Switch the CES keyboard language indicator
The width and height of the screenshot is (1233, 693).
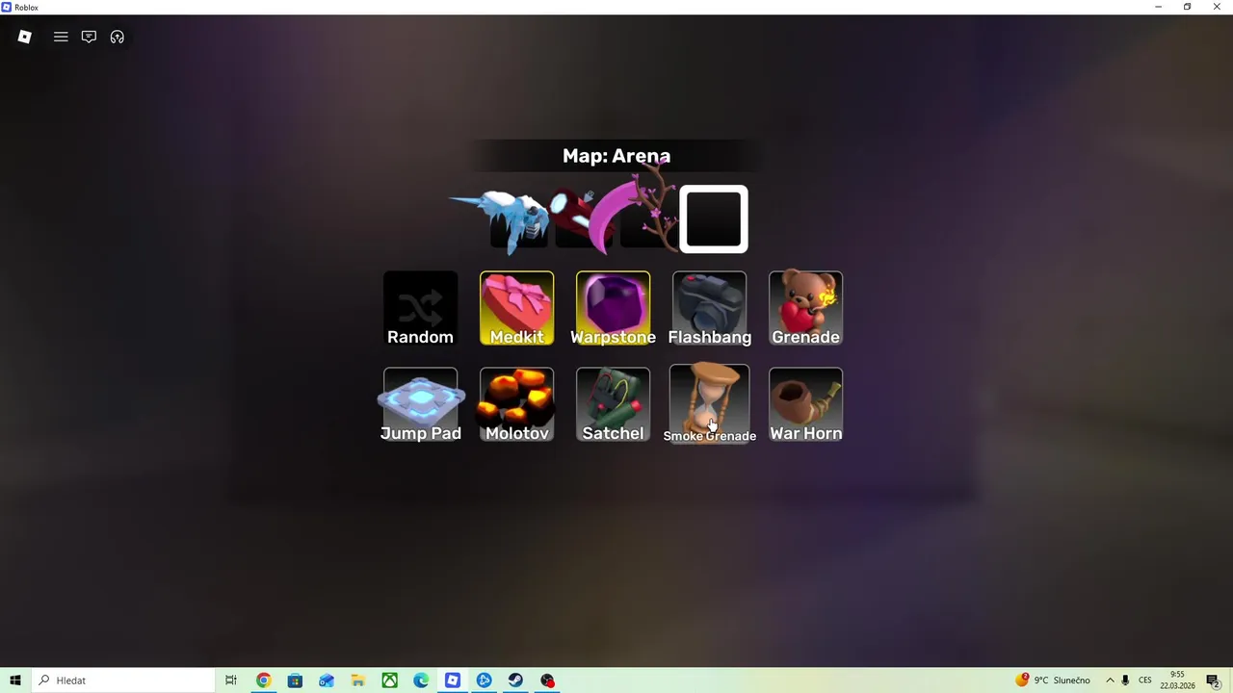[x=1145, y=680]
